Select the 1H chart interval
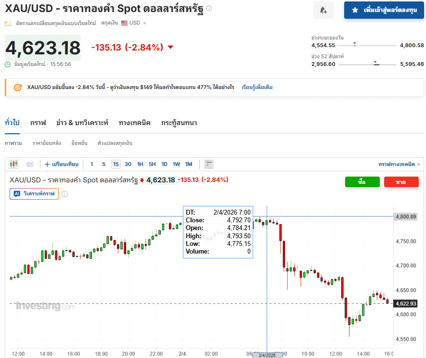 point(140,164)
